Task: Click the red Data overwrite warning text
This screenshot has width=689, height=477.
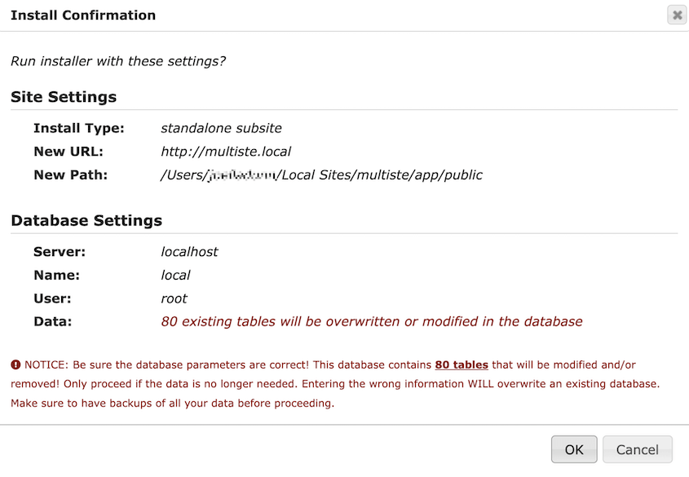Action: pos(372,320)
